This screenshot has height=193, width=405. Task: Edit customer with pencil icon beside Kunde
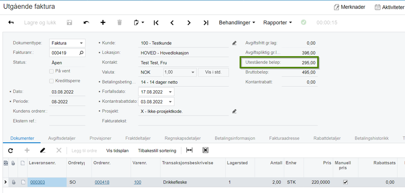tap(234, 43)
